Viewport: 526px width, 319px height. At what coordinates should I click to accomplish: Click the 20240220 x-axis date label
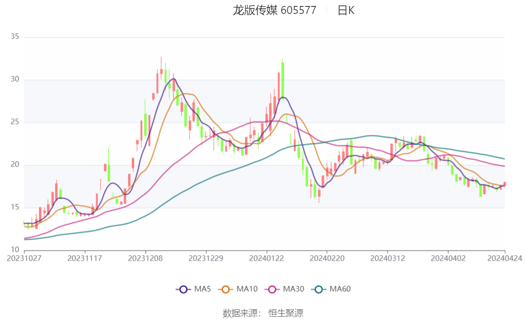pos(327,258)
